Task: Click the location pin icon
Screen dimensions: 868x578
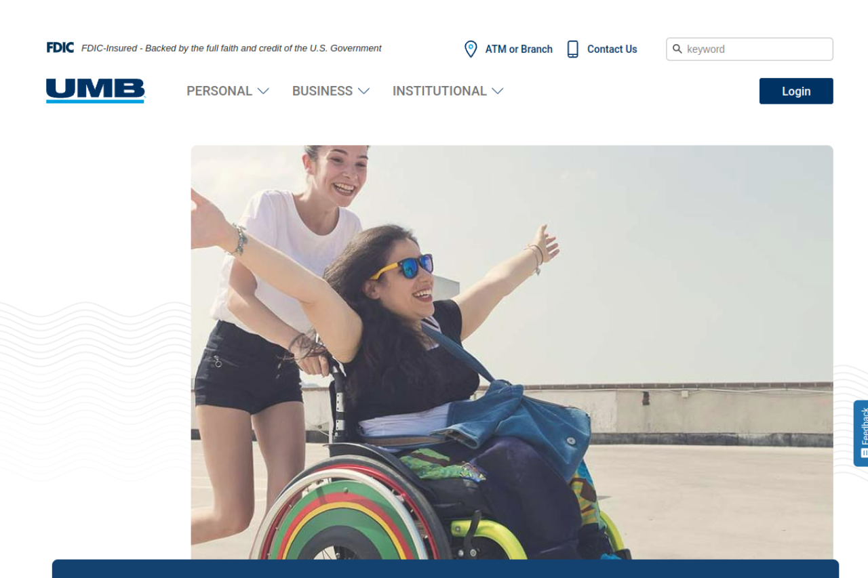Action: 471,49
